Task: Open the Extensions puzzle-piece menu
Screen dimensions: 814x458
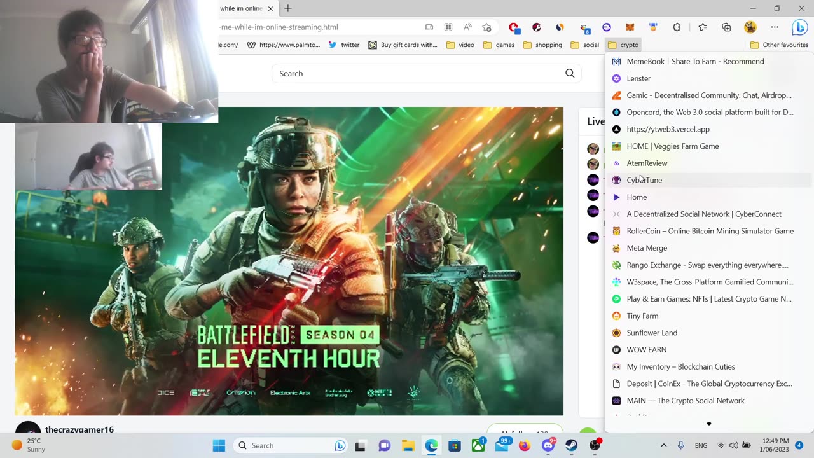Action: 677,27
